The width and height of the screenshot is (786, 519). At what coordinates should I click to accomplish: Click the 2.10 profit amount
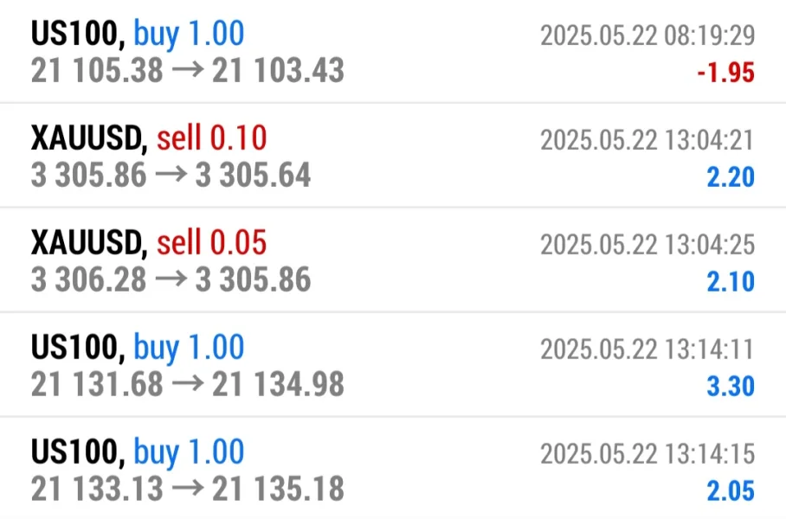731,282
